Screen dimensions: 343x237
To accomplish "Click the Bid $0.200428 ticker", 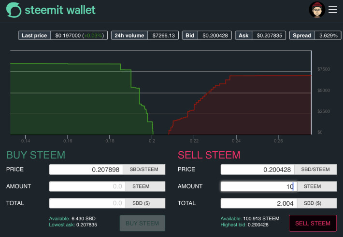I will (207, 35).
